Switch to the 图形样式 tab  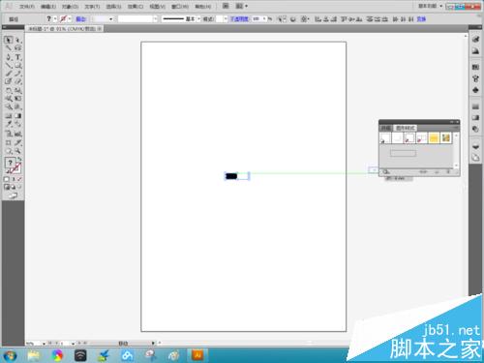coord(406,128)
